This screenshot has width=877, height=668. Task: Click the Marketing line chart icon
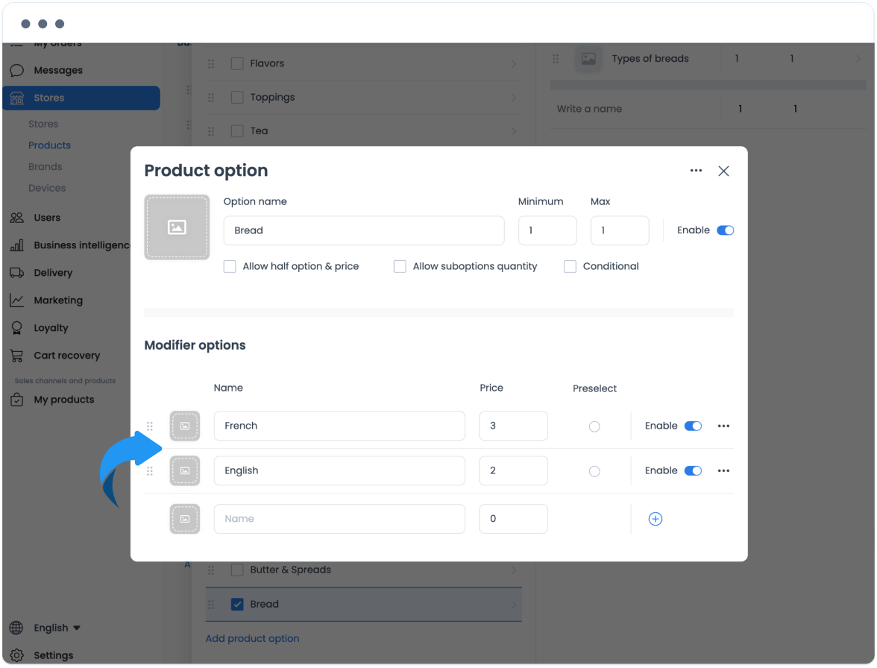[16, 300]
